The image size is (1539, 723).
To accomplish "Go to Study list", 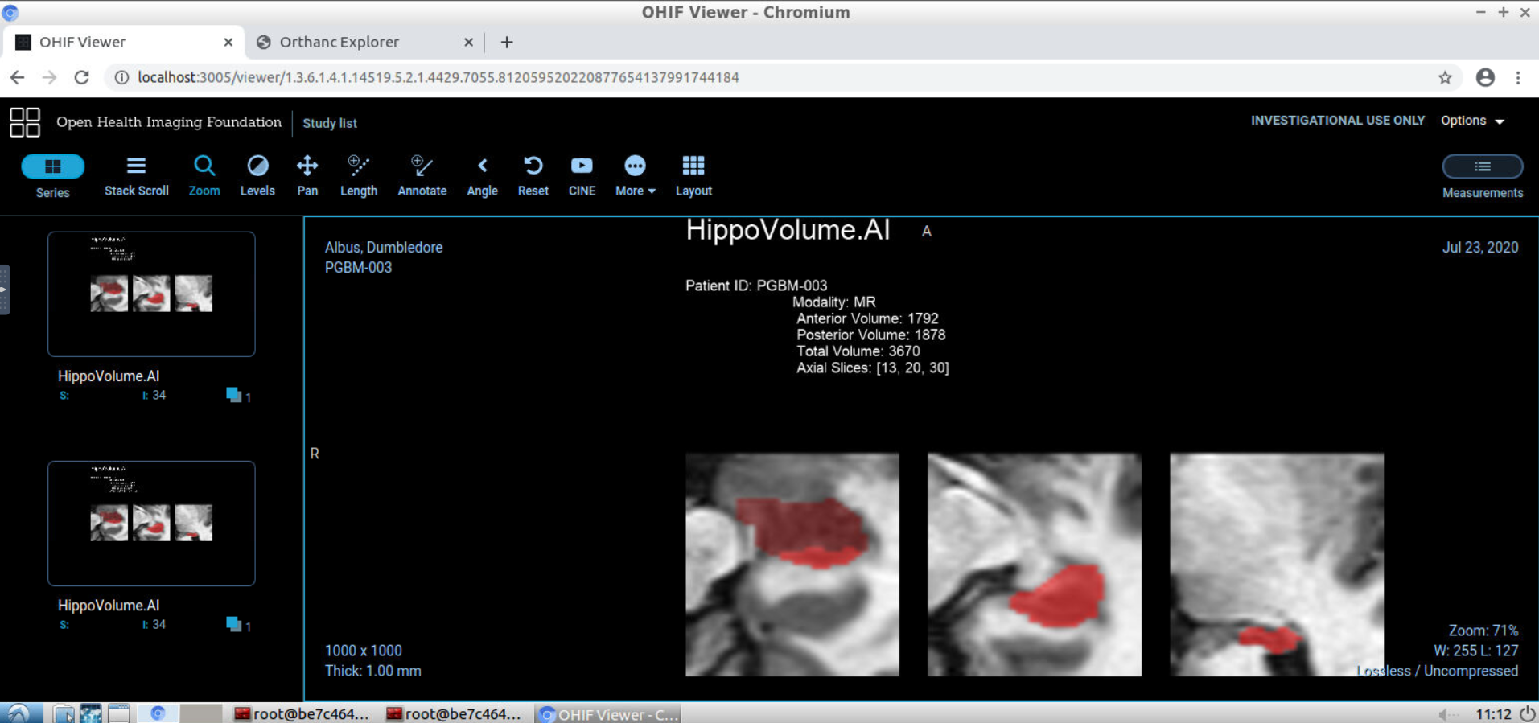I will pos(330,123).
